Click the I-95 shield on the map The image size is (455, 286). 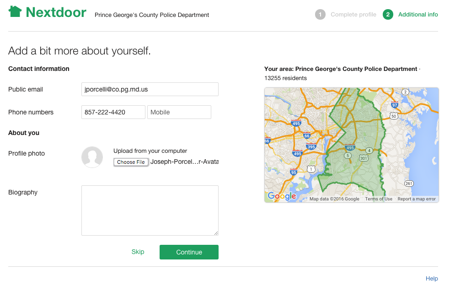point(293,172)
